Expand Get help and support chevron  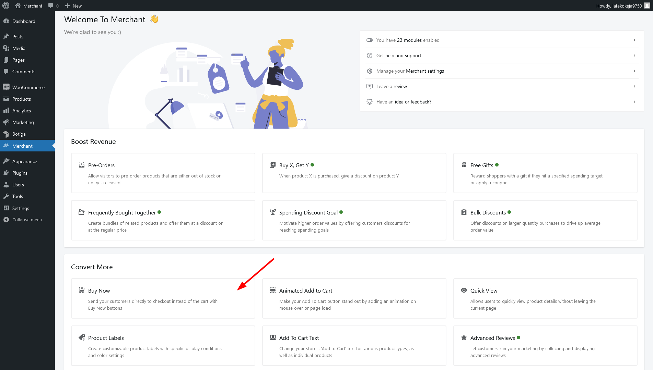pyautogui.click(x=634, y=56)
